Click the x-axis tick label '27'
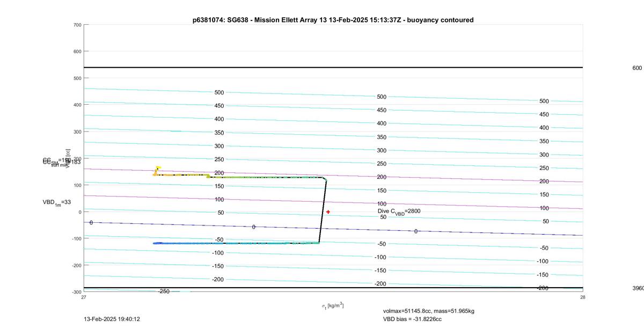Viewport: 644px width, 328px height. (84, 297)
